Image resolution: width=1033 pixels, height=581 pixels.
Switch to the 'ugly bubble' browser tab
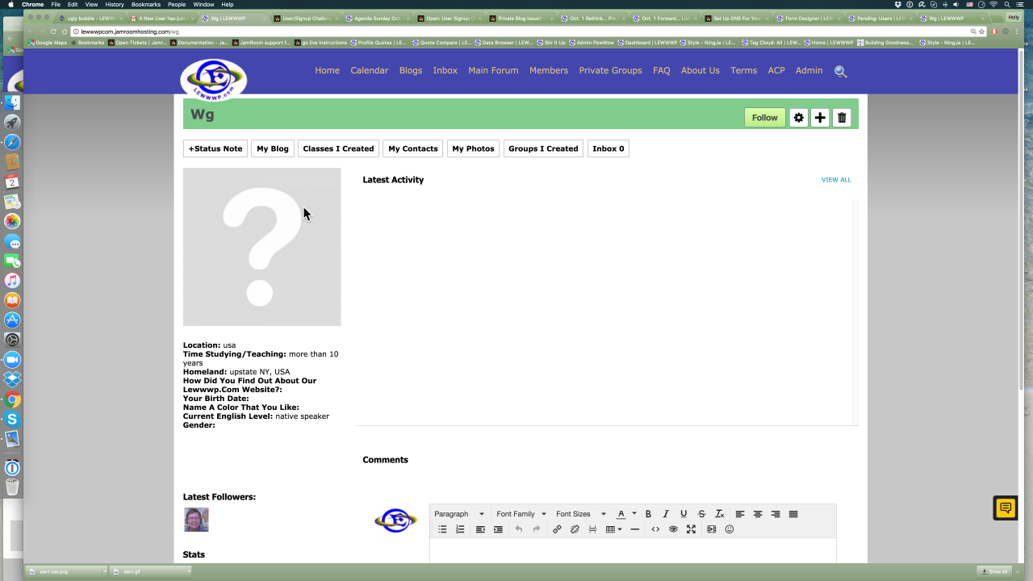[x=90, y=18]
